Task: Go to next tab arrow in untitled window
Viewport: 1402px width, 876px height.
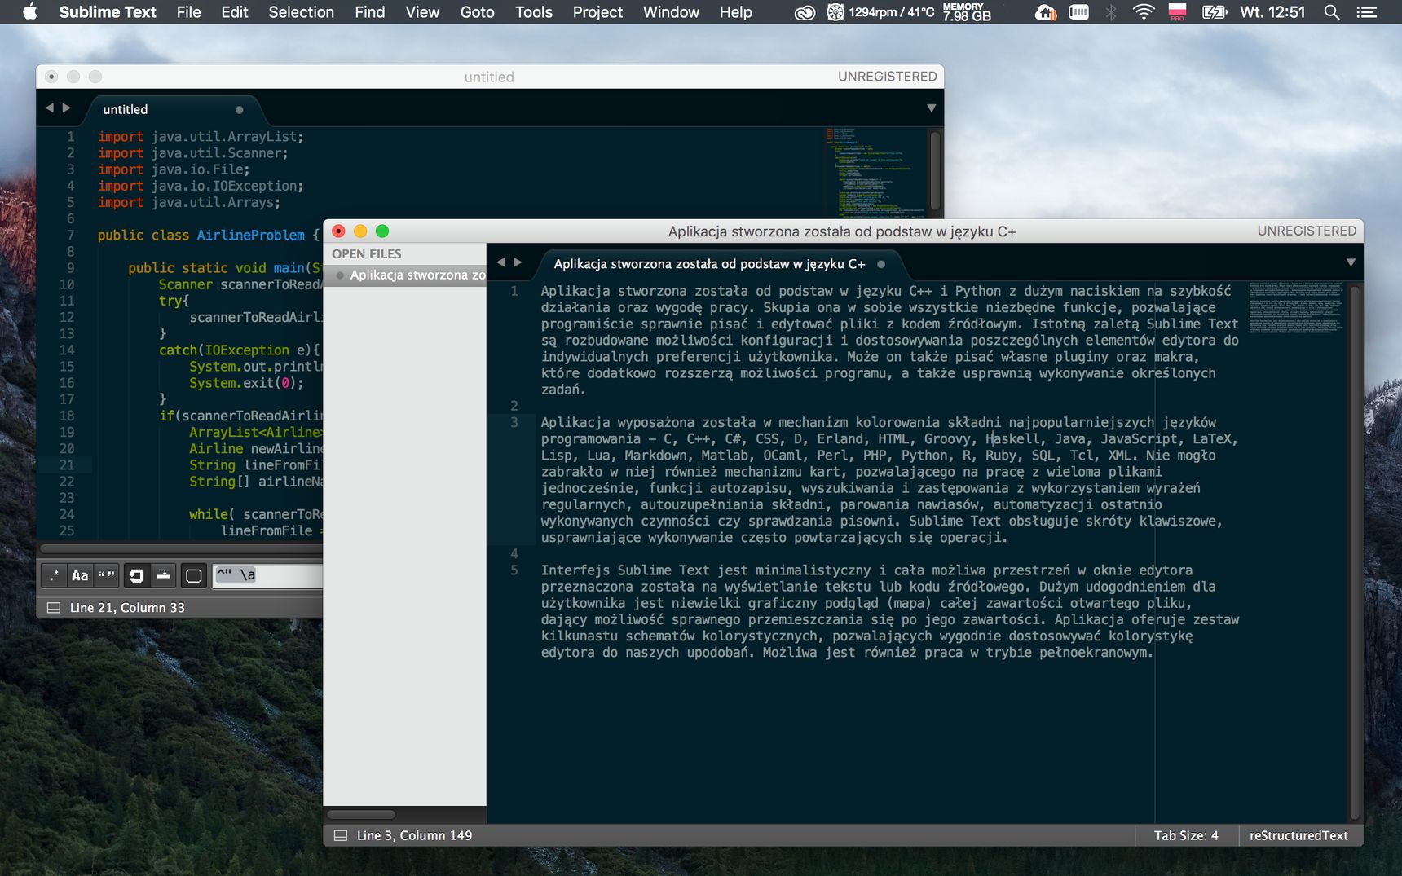Action: (66, 108)
